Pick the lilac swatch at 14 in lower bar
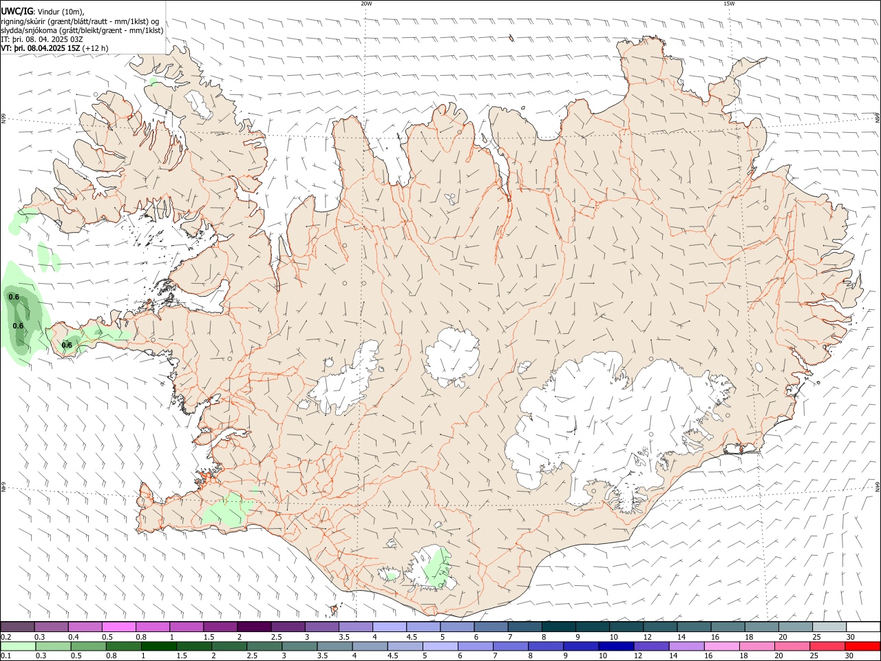Screen dimensions: 881x661 (x=686, y=647)
